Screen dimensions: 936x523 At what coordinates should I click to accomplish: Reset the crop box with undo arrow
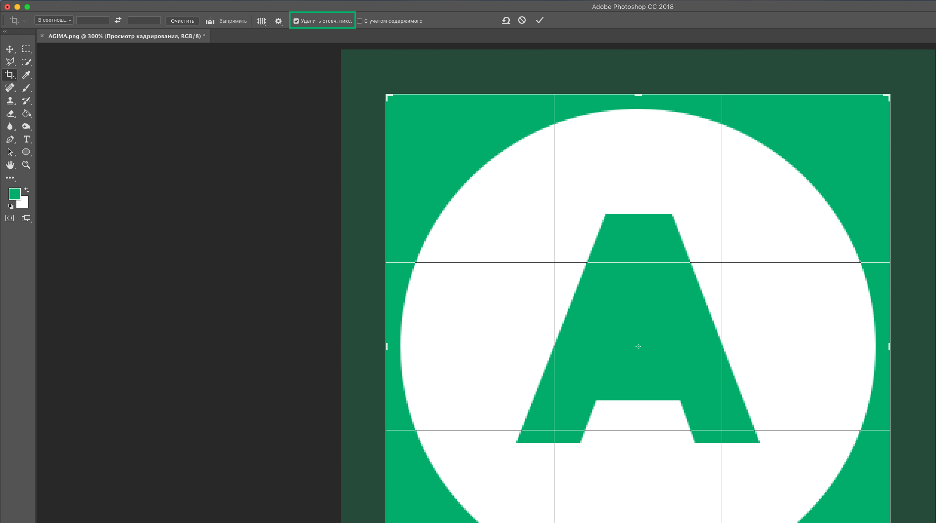point(506,20)
